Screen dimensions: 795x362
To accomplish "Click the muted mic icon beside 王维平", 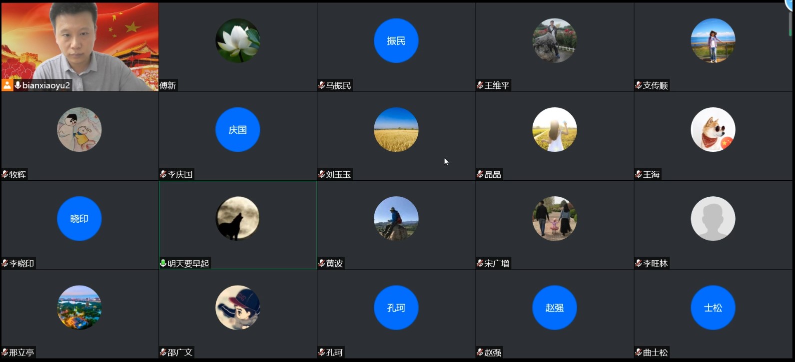I will tap(480, 85).
